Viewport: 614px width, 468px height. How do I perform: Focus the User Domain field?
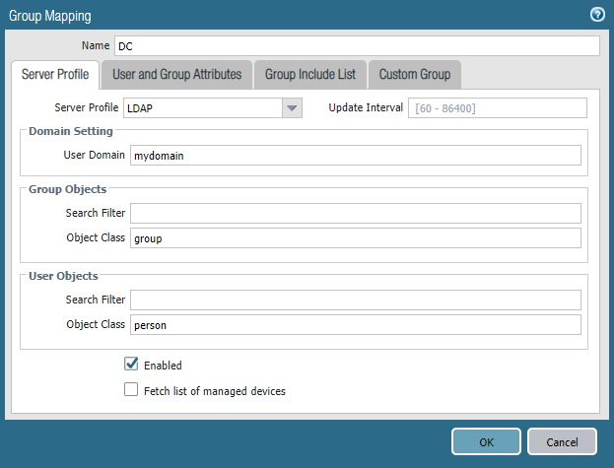(355, 155)
